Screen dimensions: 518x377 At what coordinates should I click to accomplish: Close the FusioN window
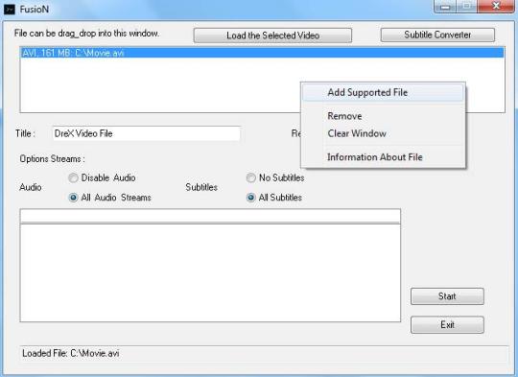[x=496, y=7]
